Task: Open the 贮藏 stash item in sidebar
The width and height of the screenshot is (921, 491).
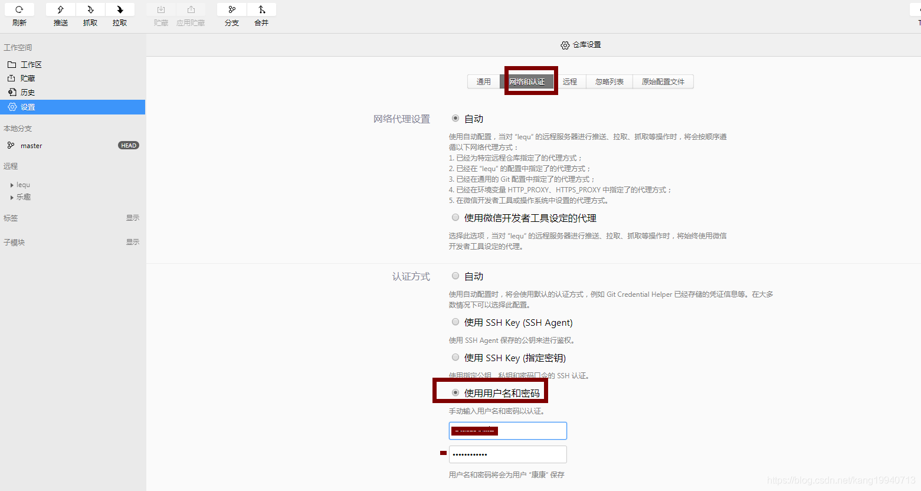Action: (73, 78)
